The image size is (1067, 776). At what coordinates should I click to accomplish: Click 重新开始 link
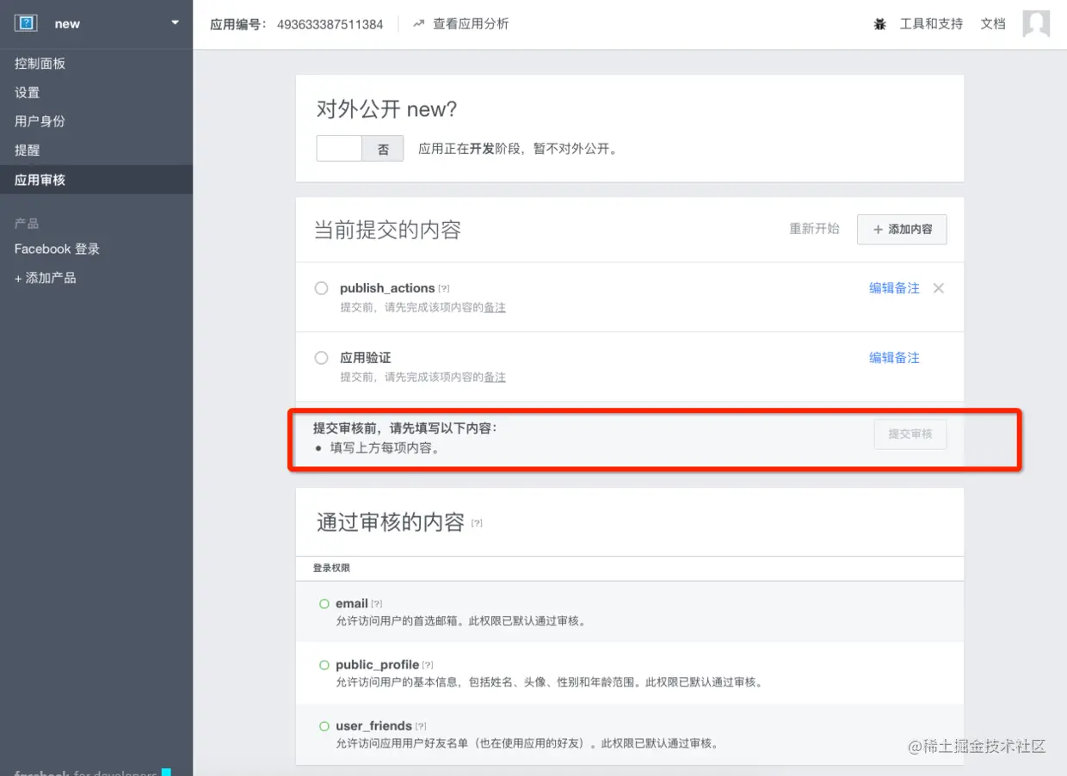click(814, 229)
